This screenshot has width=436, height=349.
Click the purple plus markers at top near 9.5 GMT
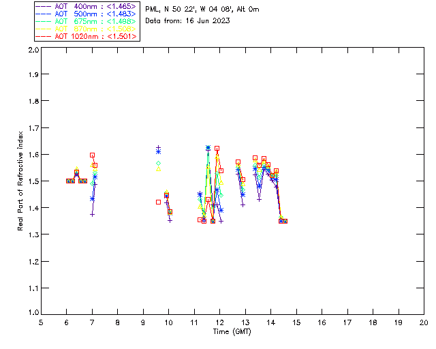[158, 148]
